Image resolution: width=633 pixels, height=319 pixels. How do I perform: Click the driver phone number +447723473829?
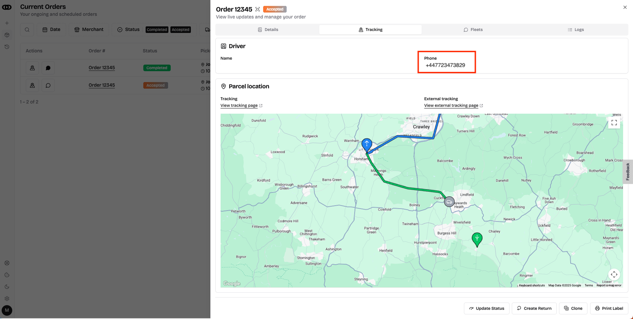[x=445, y=65]
